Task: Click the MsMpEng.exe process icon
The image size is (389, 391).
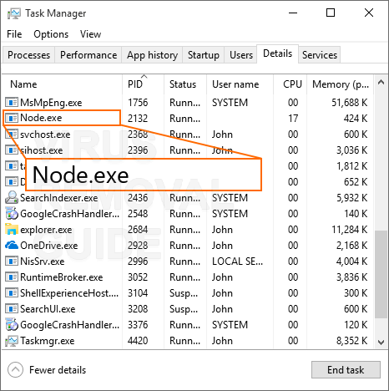Action: coord(12,103)
